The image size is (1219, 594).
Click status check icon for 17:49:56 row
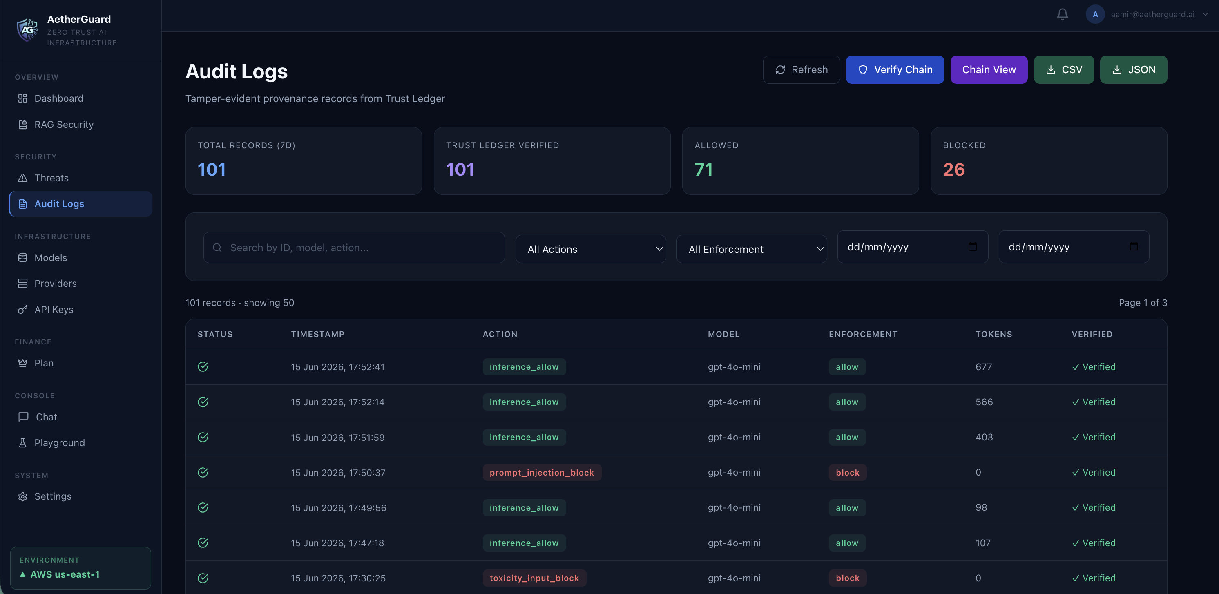203,507
